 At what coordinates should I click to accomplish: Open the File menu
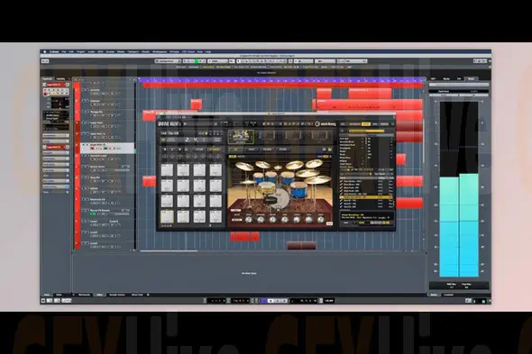[64, 52]
